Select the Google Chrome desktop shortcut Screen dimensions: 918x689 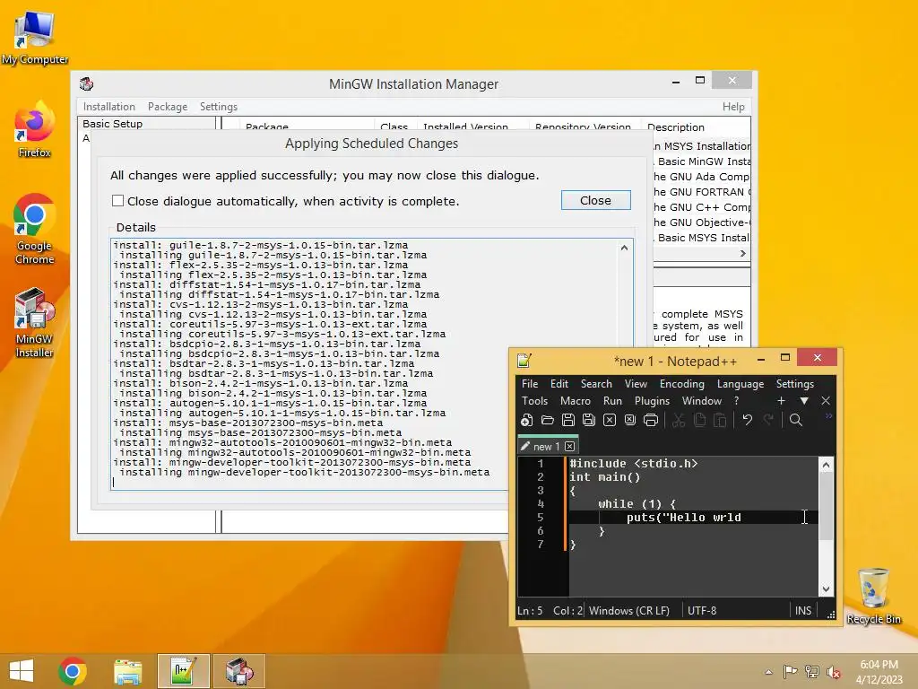(x=35, y=229)
